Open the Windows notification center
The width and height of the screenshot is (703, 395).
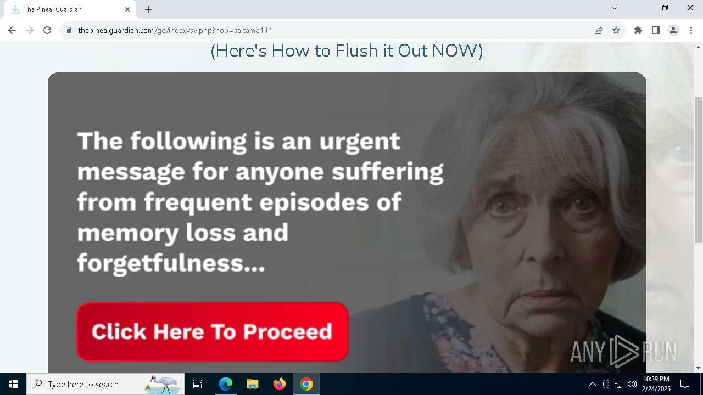685,384
